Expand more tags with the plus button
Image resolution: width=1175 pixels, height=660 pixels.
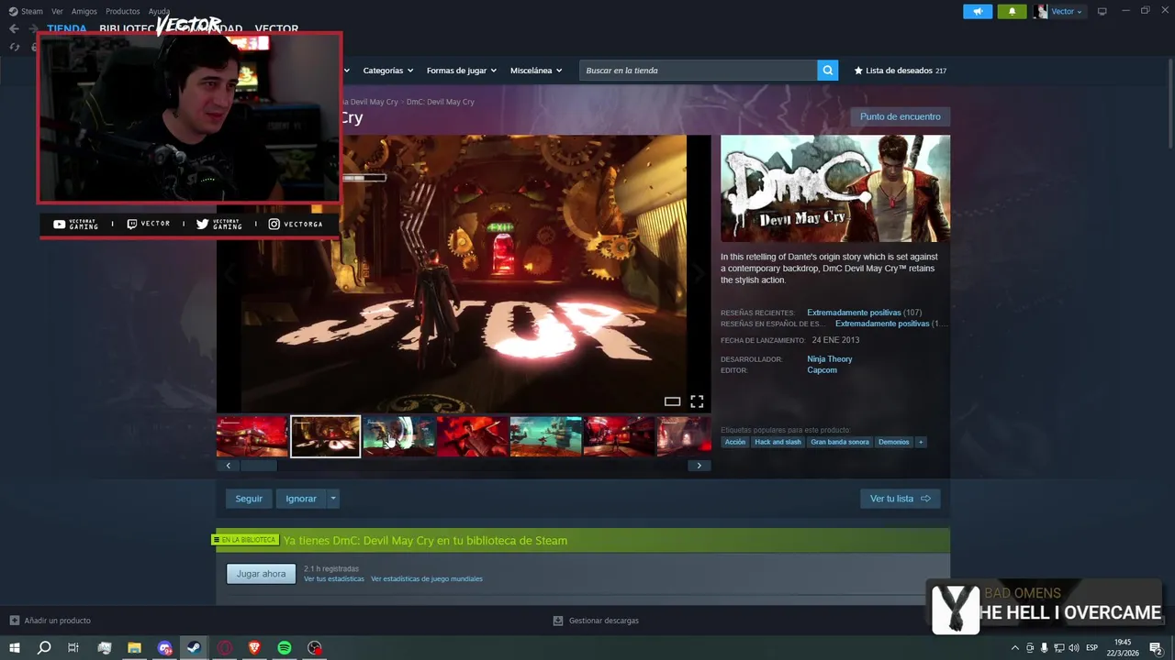[x=921, y=442]
